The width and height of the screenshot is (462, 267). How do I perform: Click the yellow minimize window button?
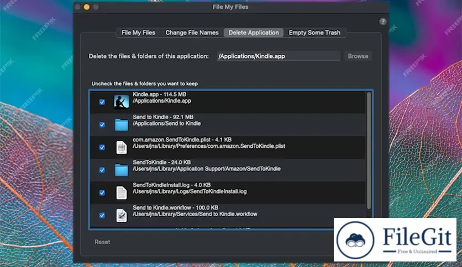(x=87, y=7)
